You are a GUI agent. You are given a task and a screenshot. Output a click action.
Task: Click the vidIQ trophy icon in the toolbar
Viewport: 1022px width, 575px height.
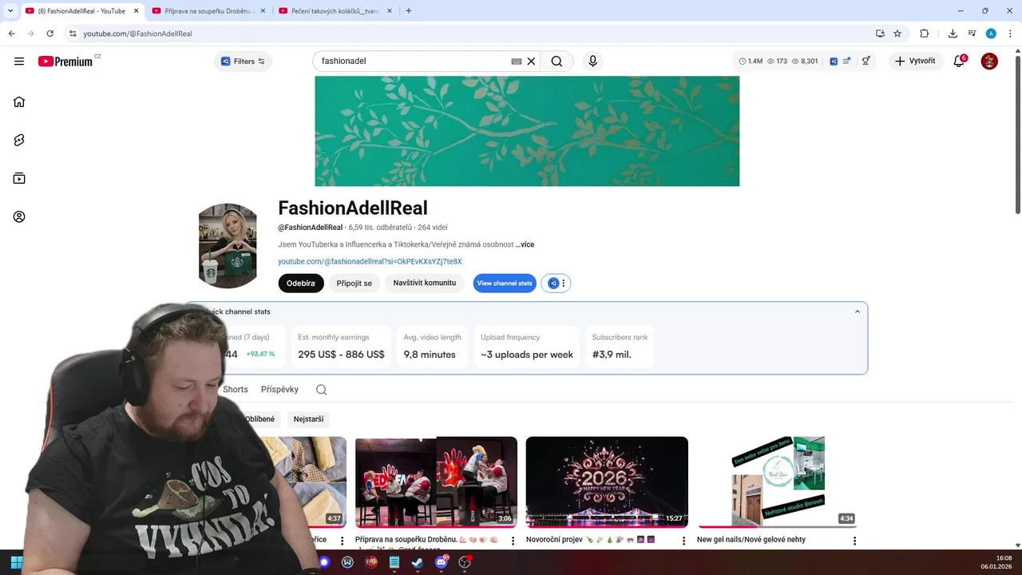click(x=866, y=61)
